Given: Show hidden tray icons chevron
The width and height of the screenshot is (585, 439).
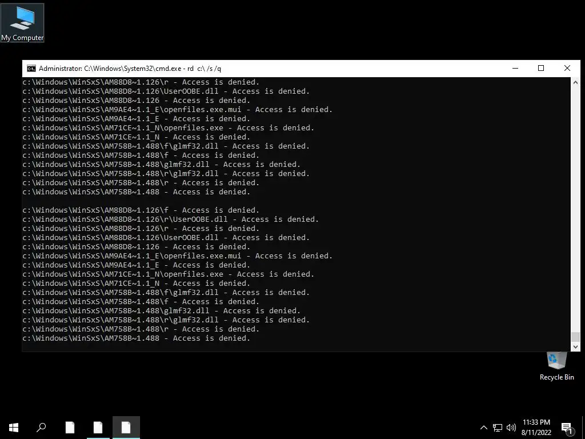Looking at the screenshot, I should 483,428.
